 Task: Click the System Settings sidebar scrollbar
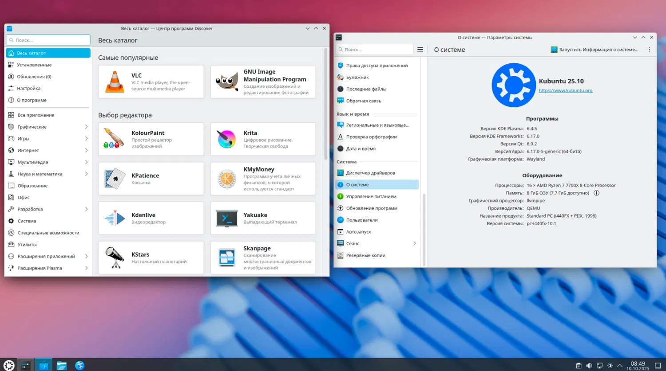click(424, 230)
